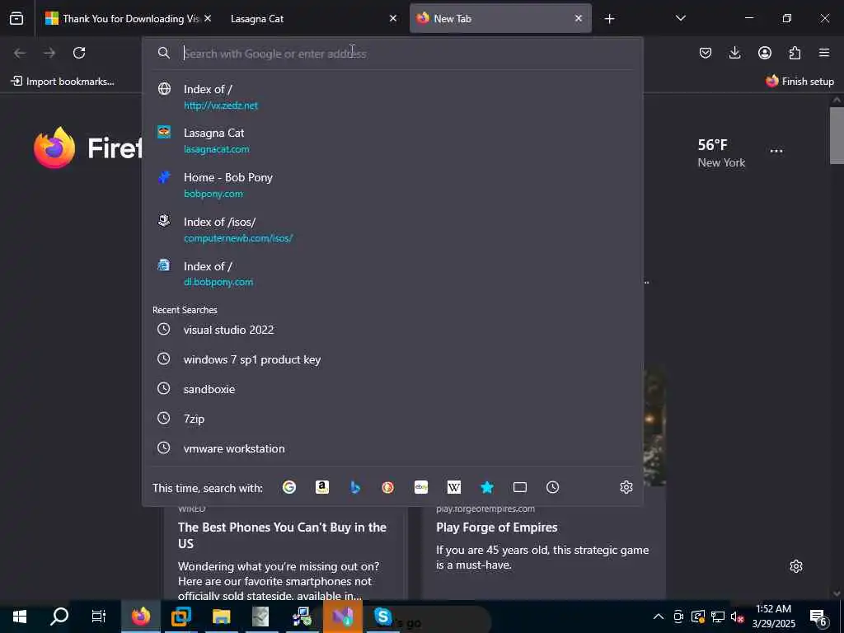Click the reload page button
The image size is (844, 633).
click(79, 53)
